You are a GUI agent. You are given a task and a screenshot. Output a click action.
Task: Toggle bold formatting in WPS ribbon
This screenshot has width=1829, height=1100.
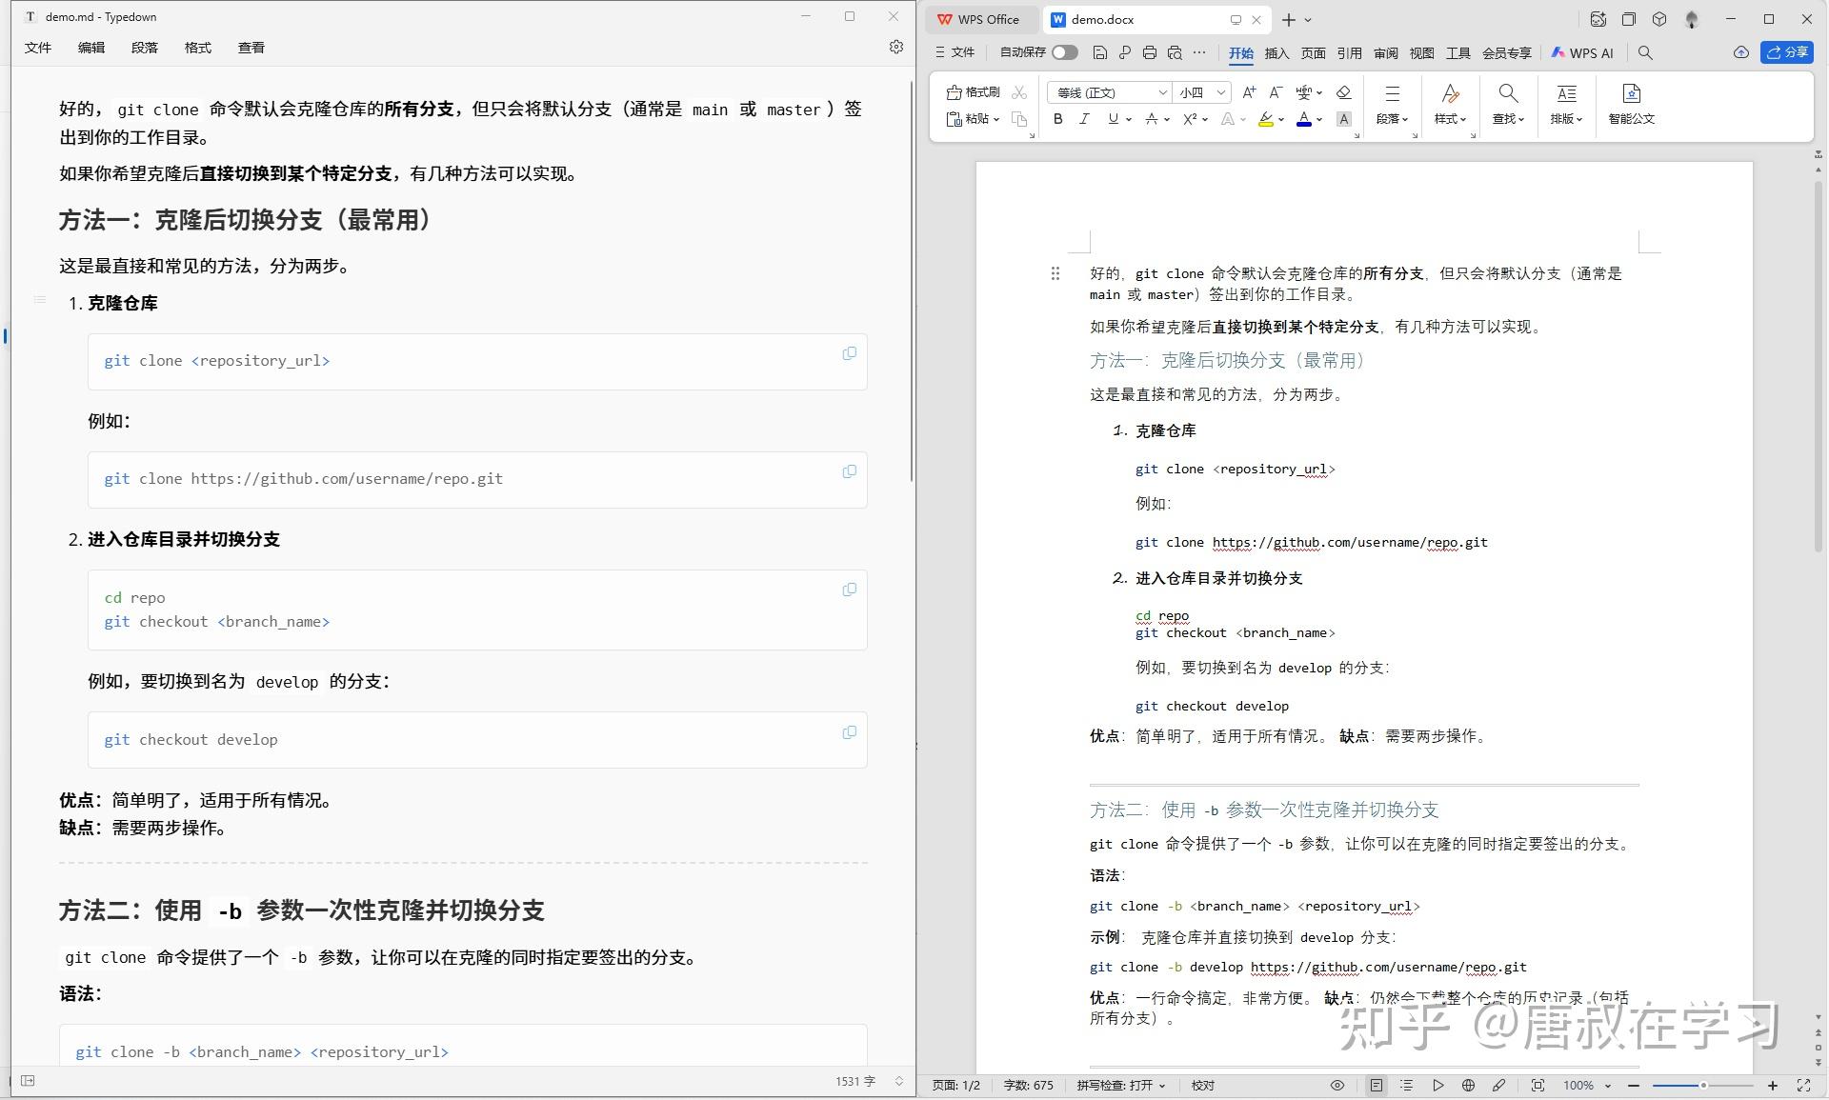click(1057, 119)
